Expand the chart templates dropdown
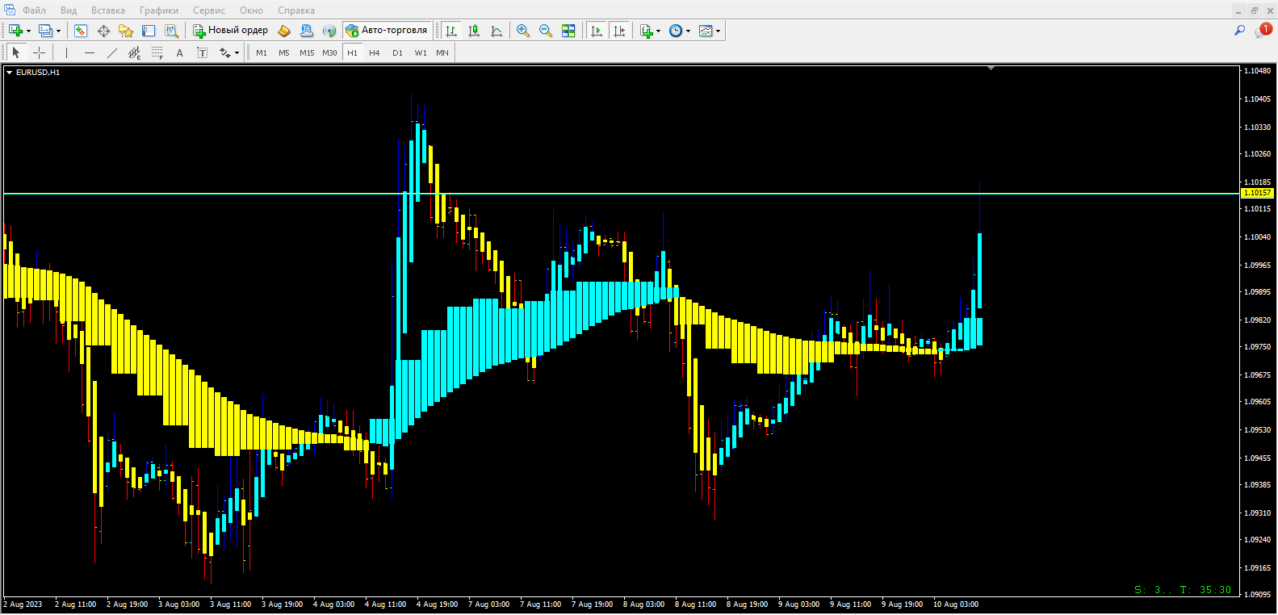 718,31
